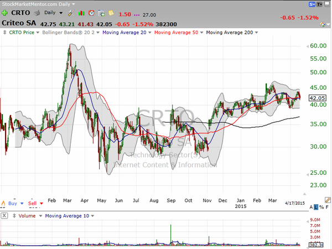The height and width of the screenshot is (249, 332).
Task: Open the alarm clock alerts icon
Action: point(91,13)
